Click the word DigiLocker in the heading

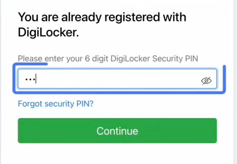click(x=48, y=33)
